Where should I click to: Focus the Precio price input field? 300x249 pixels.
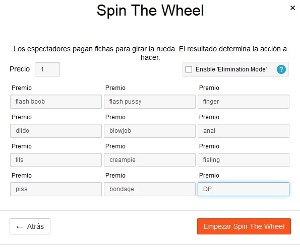(x=47, y=69)
